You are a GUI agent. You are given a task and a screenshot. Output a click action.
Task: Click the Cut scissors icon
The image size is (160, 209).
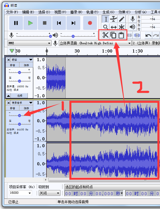point(106,35)
